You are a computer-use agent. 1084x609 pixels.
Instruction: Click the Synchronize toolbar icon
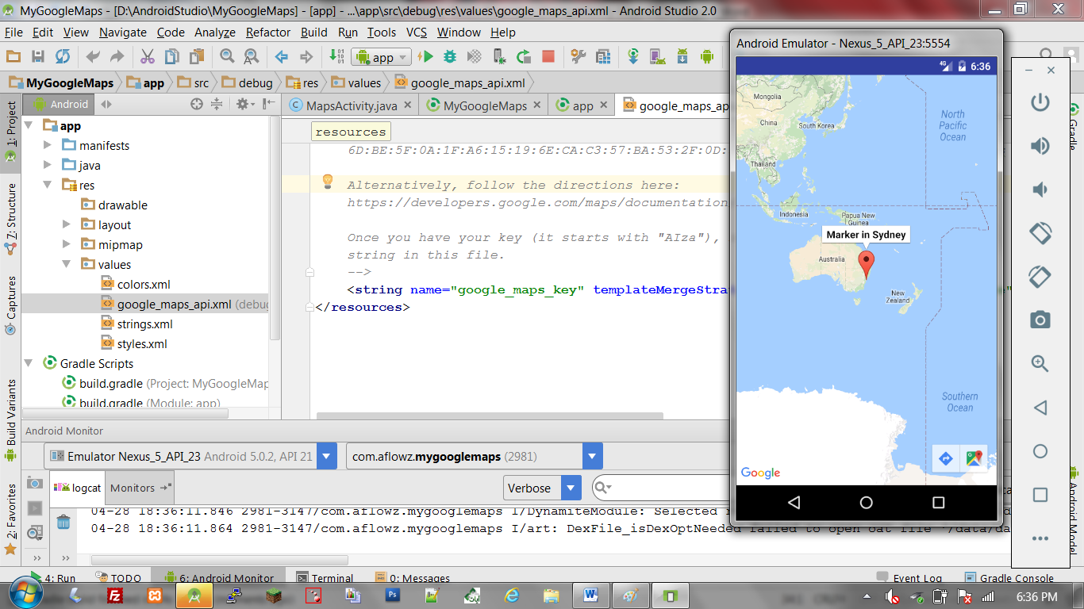click(x=62, y=56)
